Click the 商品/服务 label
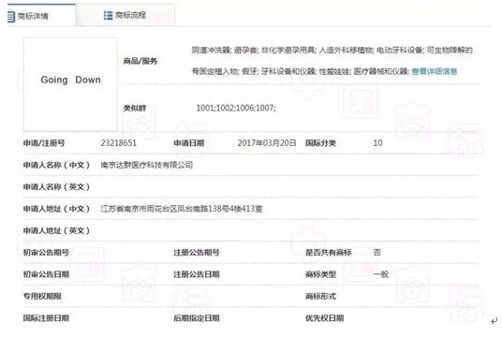 (140, 61)
